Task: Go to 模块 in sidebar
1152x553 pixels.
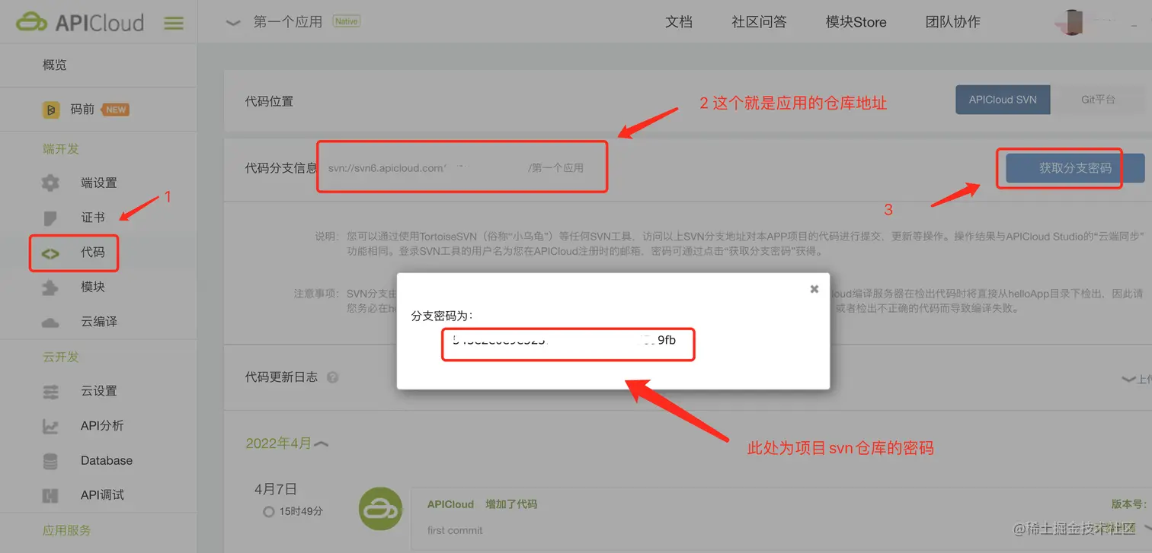Action: [93, 287]
